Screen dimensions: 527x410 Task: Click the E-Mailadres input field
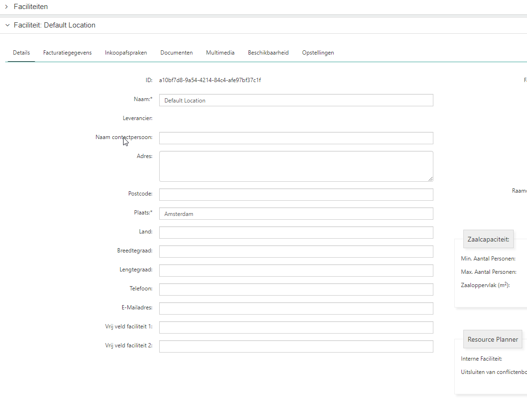pyautogui.click(x=296, y=308)
